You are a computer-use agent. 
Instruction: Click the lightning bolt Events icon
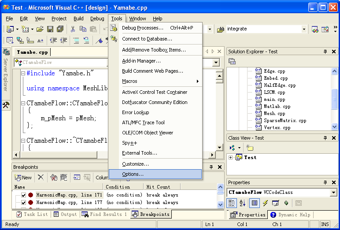click(x=265, y=203)
